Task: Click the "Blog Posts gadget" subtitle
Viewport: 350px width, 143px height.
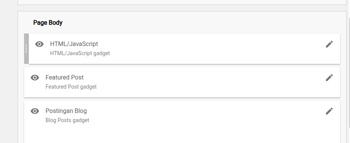Action: coord(67,120)
